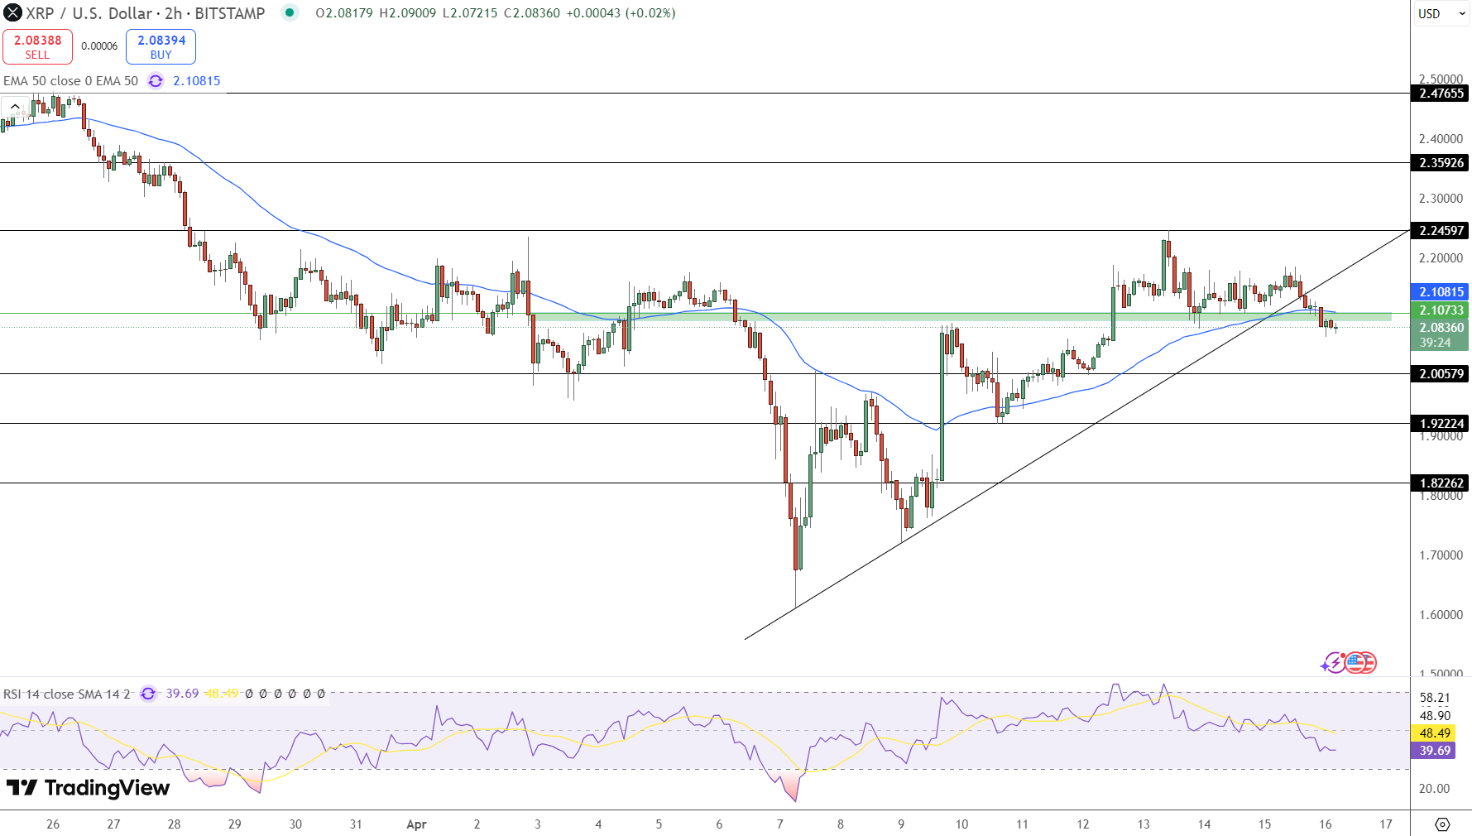Viewport: 1472px width, 836px height.
Task: Click the Apr date on time axis
Action: tap(416, 824)
